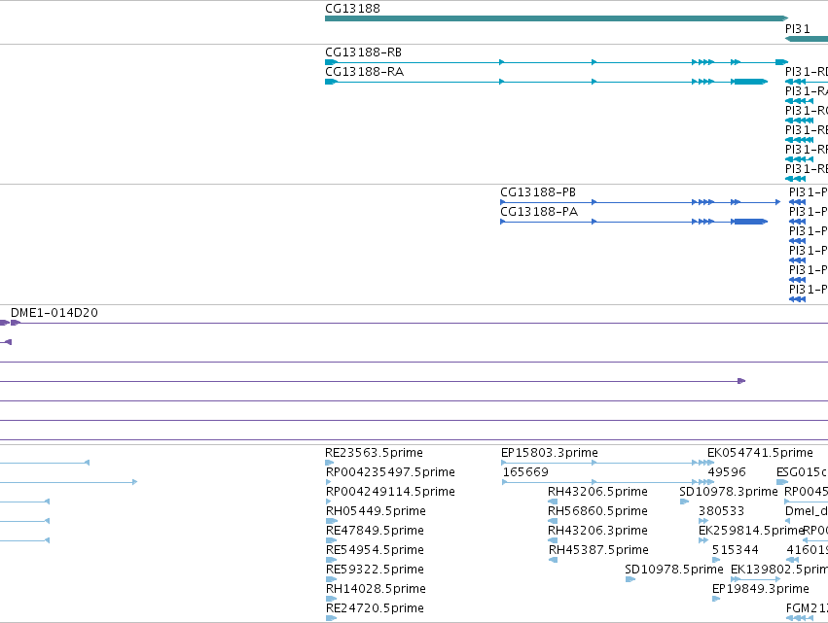Viewport: 828px width, 623px height.
Task: Click the purple arrowhead ending the long line
Action: tap(741, 381)
